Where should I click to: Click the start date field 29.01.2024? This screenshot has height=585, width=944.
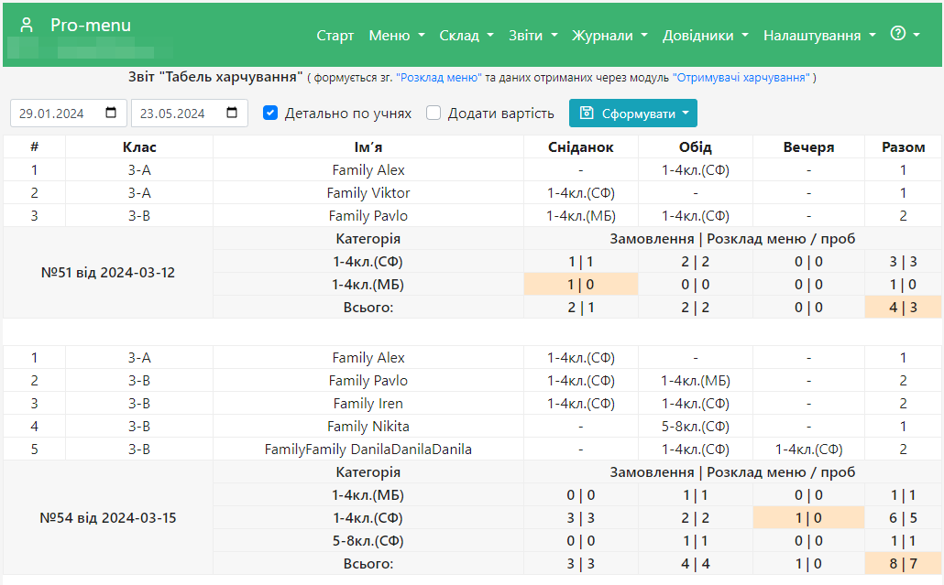[x=69, y=113]
